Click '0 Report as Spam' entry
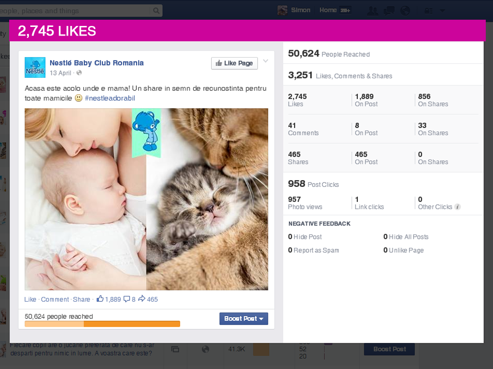The image size is (493, 369). click(x=313, y=250)
